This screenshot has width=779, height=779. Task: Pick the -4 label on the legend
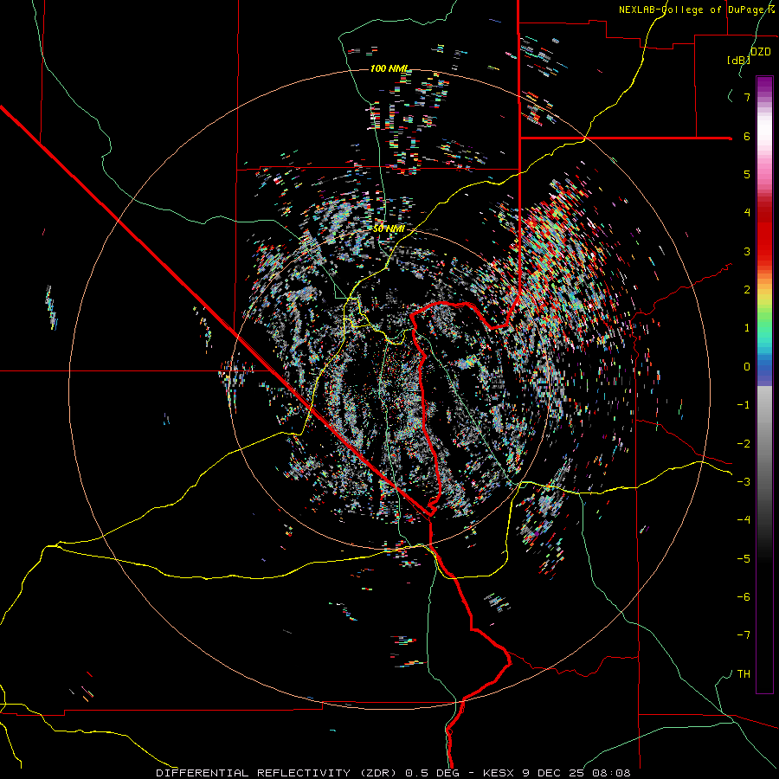(x=744, y=520)
